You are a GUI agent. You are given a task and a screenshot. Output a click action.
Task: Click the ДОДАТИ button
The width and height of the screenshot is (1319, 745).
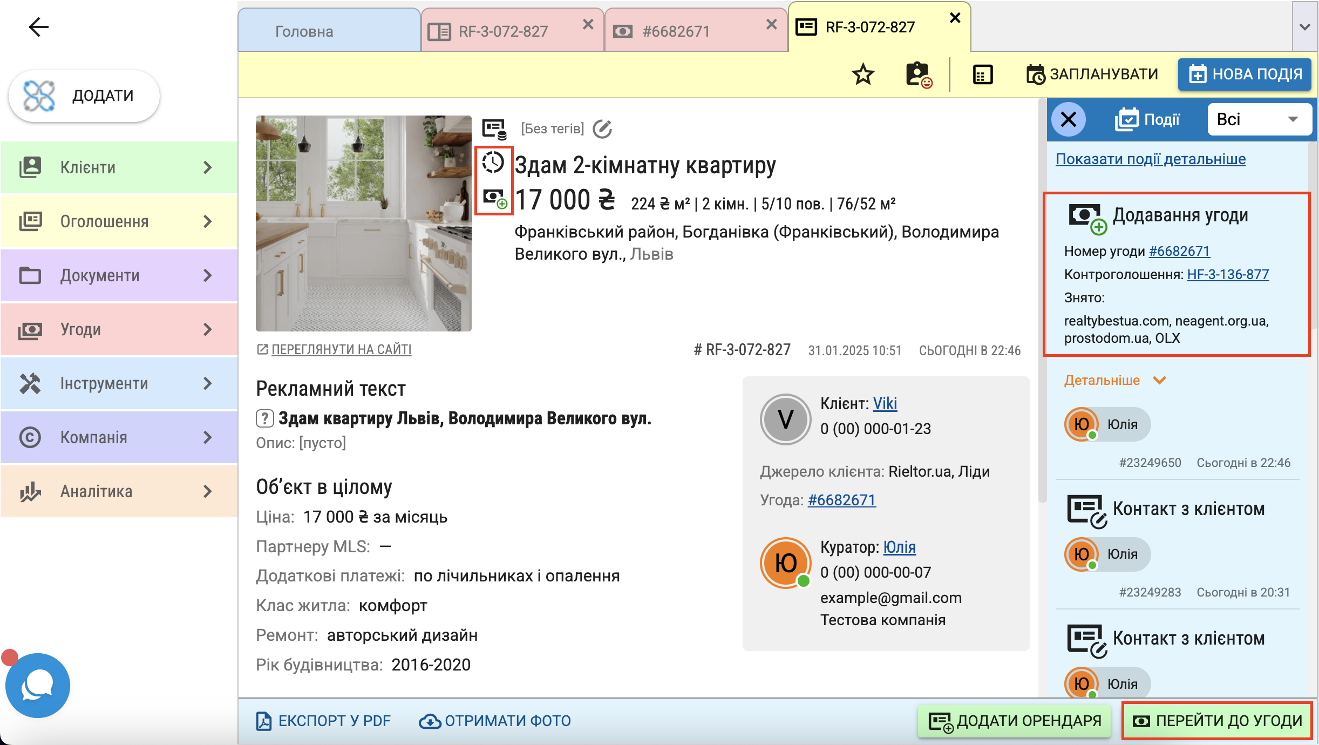(x=84, y=96)
